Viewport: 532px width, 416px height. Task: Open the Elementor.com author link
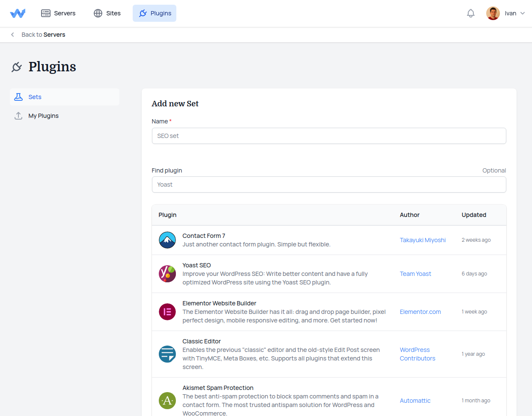click(x=420, y=312)
